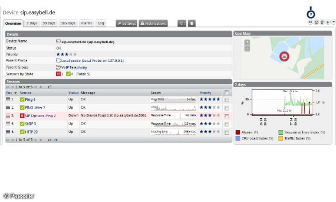The image size is (336, 202).
Task: Zoom in on the Geo Map
Action: [x=247, y=42]
